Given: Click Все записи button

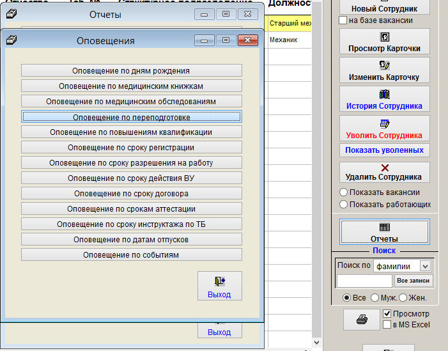Looking at the screenshot, I should [x=413, y=281].
